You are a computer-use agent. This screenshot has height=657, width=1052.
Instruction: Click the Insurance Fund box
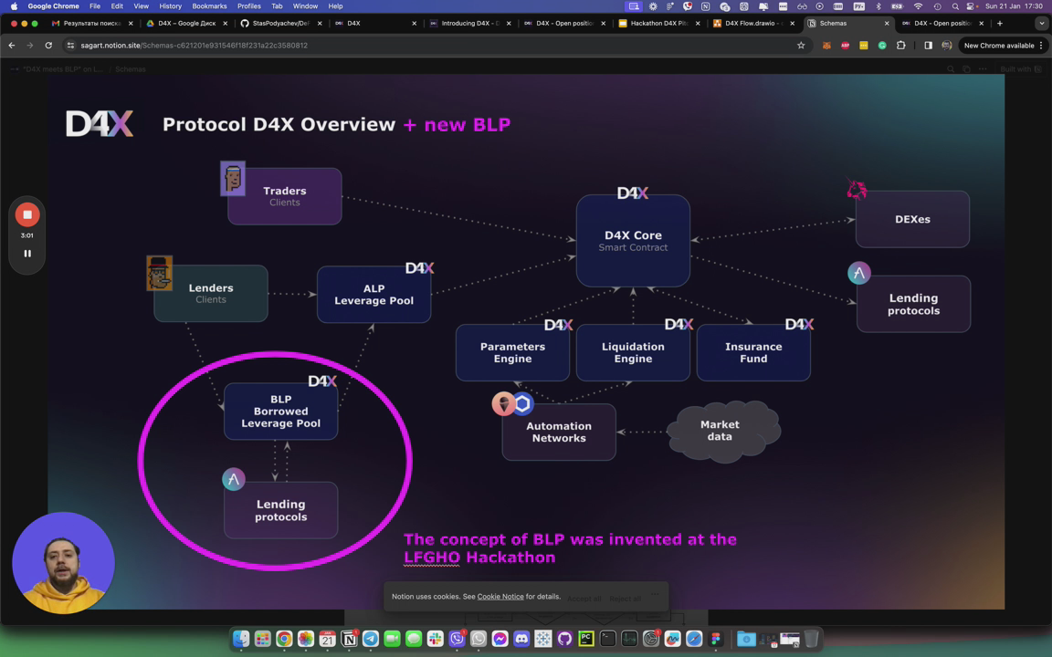(753, 352)
